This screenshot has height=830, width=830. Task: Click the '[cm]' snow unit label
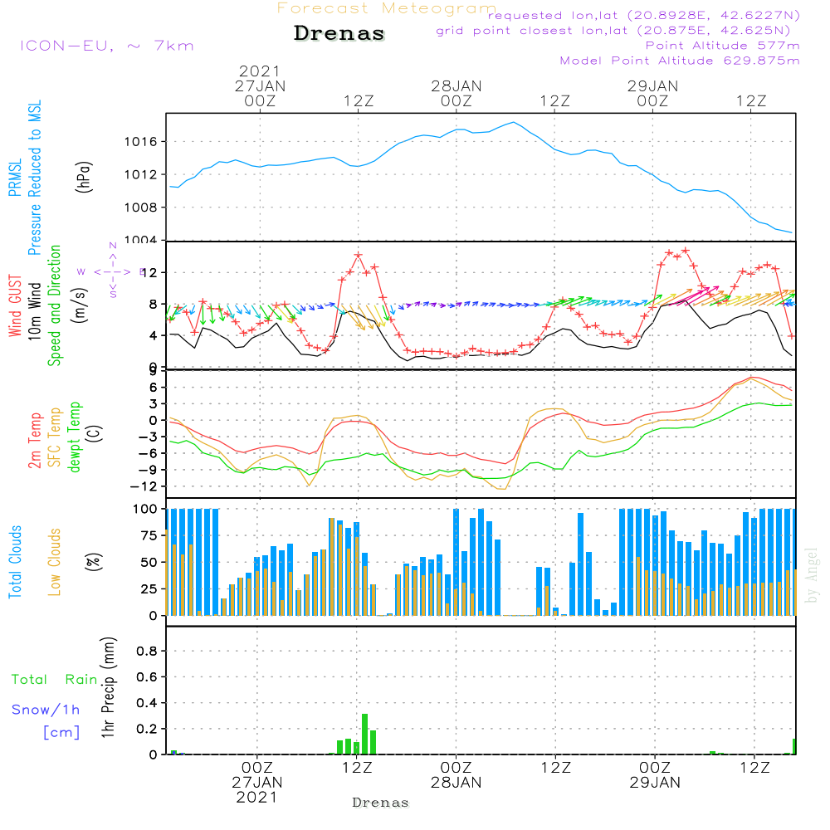pos(61,733)
